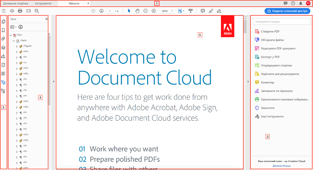This screenshot has height=170, width=313.
Task: Open notifications bell icon
Action: coord(301,3)
